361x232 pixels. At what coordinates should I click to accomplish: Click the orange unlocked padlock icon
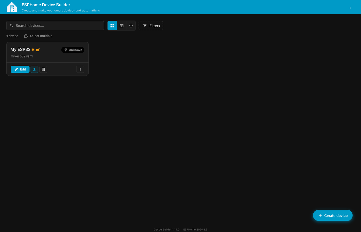click(x=38, y=49)
